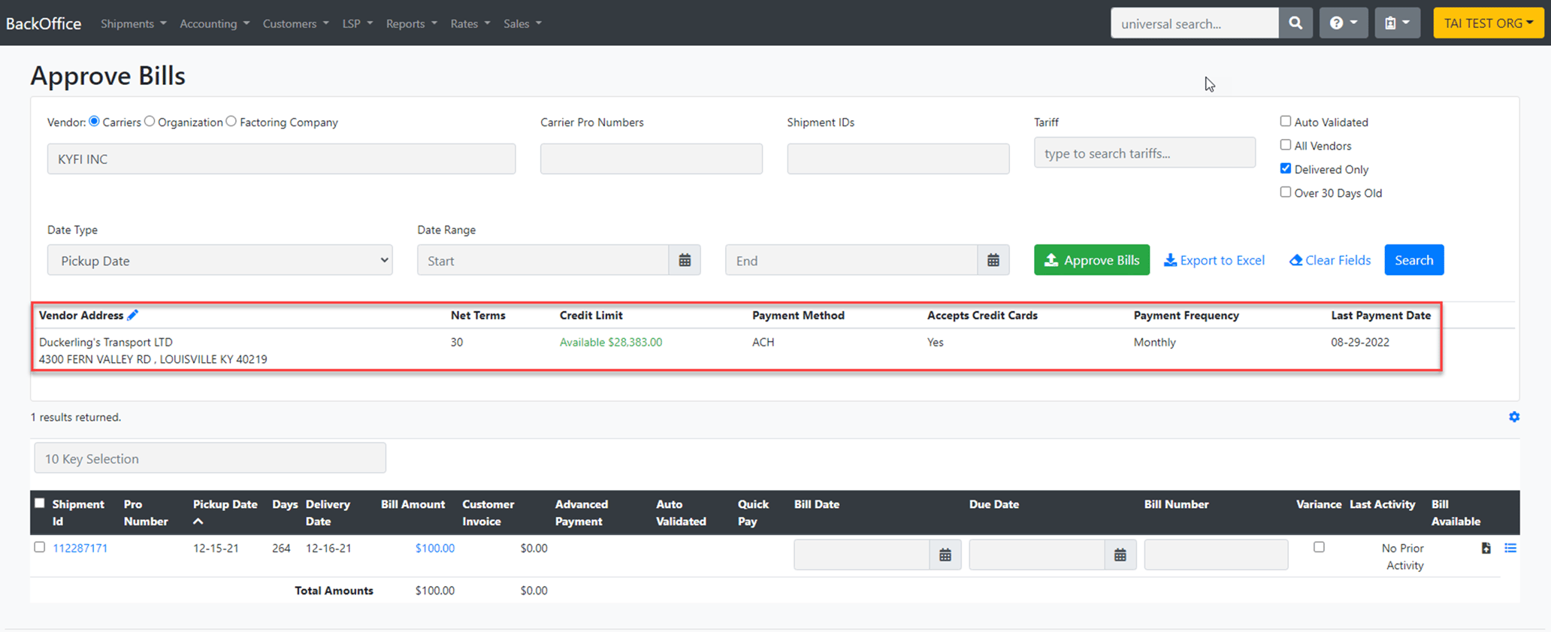The image size is (1551, 632).
Task: Edit vendor address with pencil icon
Action: [133, 316]
